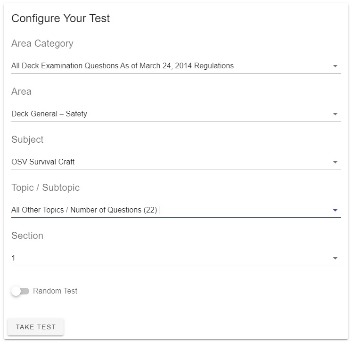Click the blue Topic / Subtopic arrow icon
The height and width of the screenshot is (343, 353).
[x=335, y=210]
